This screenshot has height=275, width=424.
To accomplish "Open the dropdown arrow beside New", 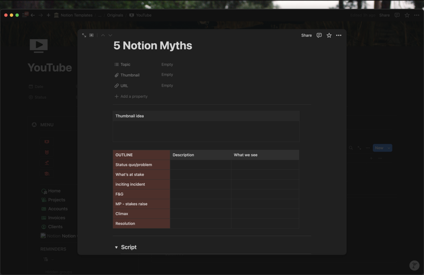I will tap(389, 148).
